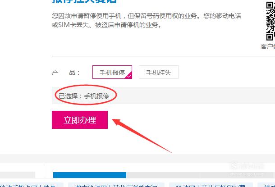
Task: Open the related link ending in 详单查询
Action: coord(116,185)
